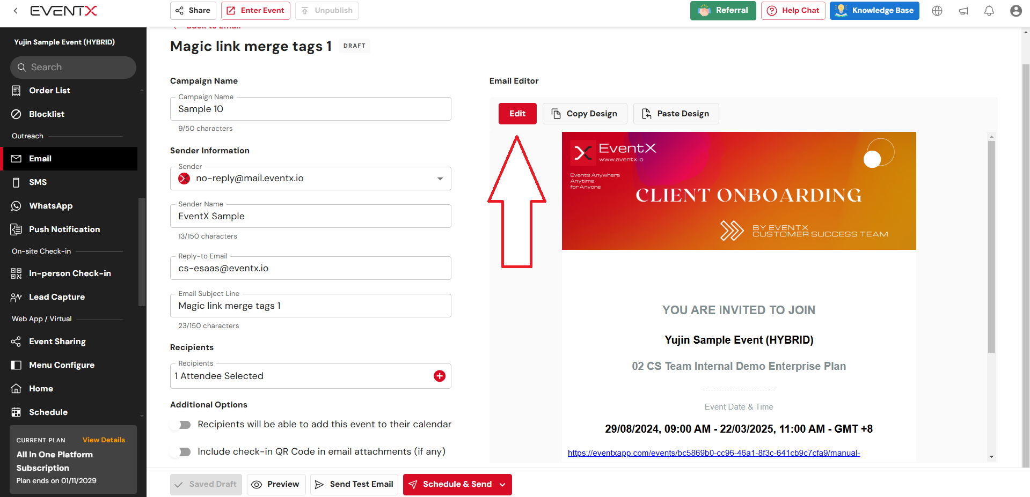Click the megaphone announcements icon
Screen dimensions: 1030x497
point(963,11)
